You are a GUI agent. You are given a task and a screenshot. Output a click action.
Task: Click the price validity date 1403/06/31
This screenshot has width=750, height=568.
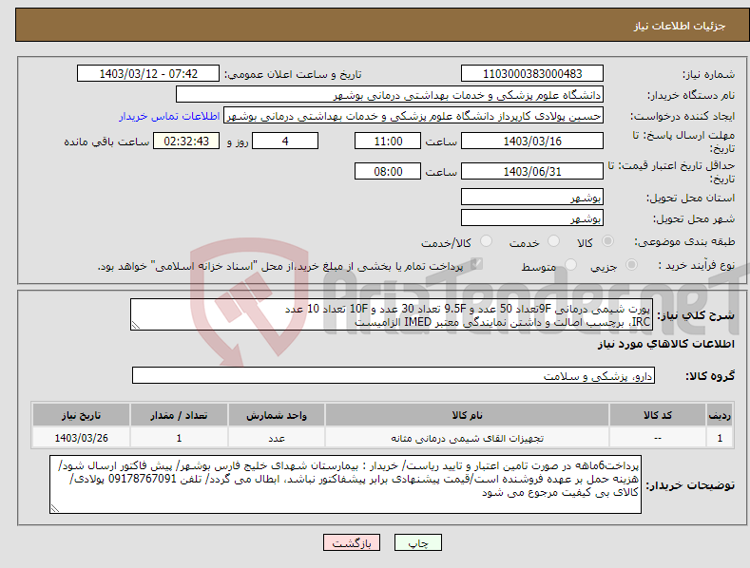point(532,171)
